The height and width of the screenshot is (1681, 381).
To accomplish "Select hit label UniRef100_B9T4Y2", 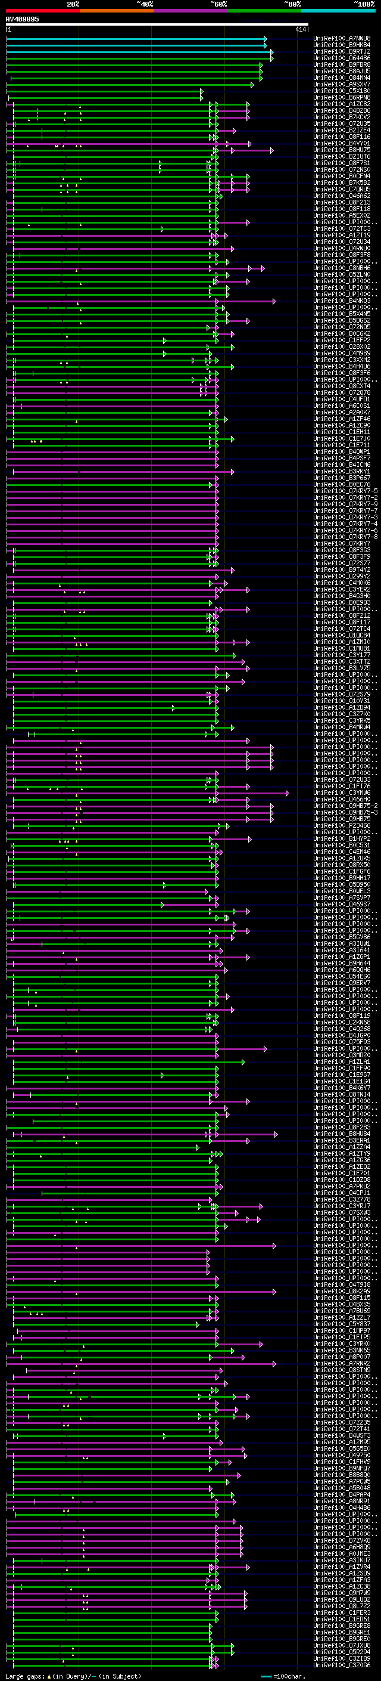I will click(x=341, y=569).
